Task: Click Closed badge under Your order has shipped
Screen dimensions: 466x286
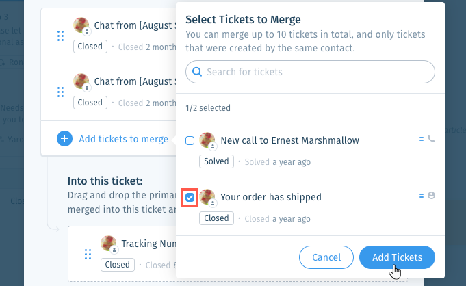Action: [216, 218]
